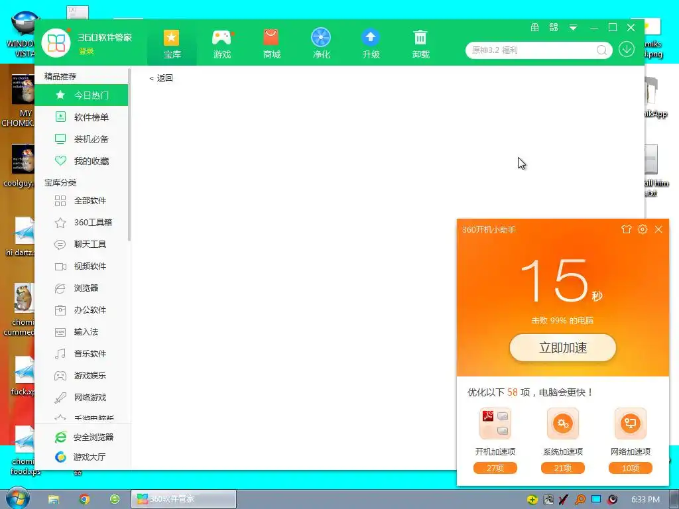679x509 pixels.
Task: Click the 登录 login link
Action: click(x=86, y=51)
